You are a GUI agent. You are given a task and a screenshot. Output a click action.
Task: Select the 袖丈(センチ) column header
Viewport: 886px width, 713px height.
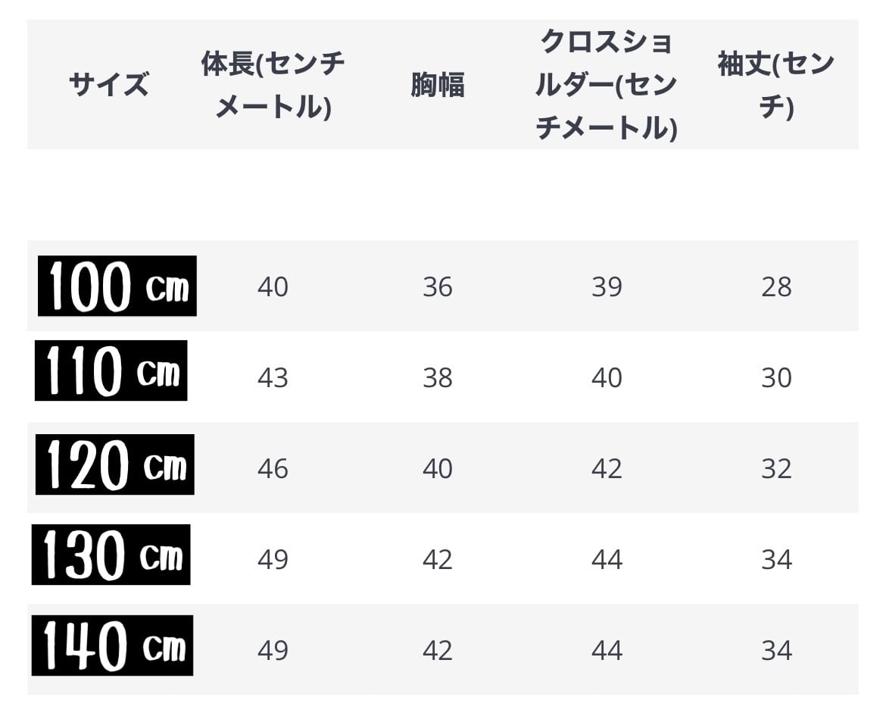click(776, 85)
